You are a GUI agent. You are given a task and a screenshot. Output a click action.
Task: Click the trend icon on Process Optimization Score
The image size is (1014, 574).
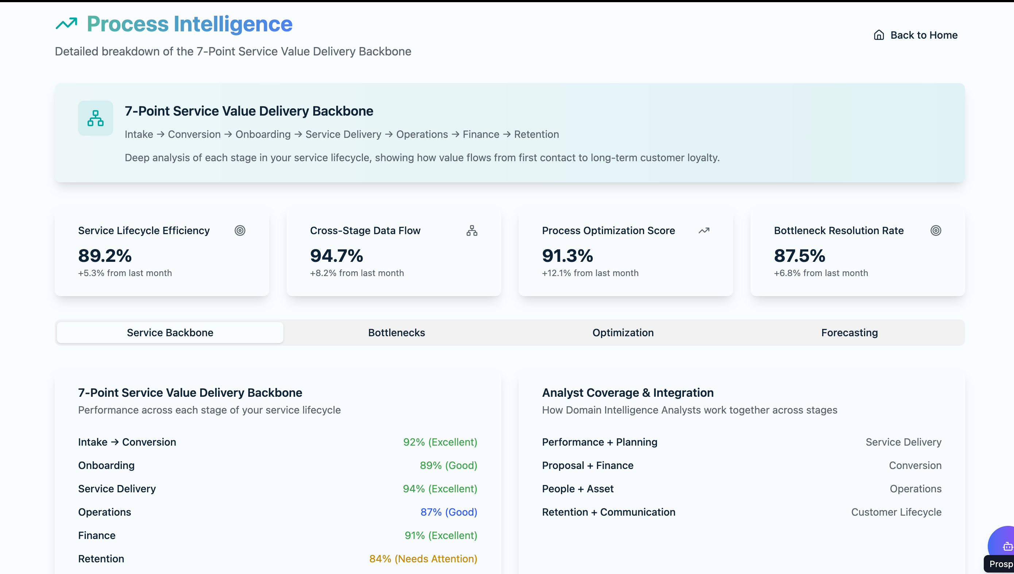click(704, 230)
